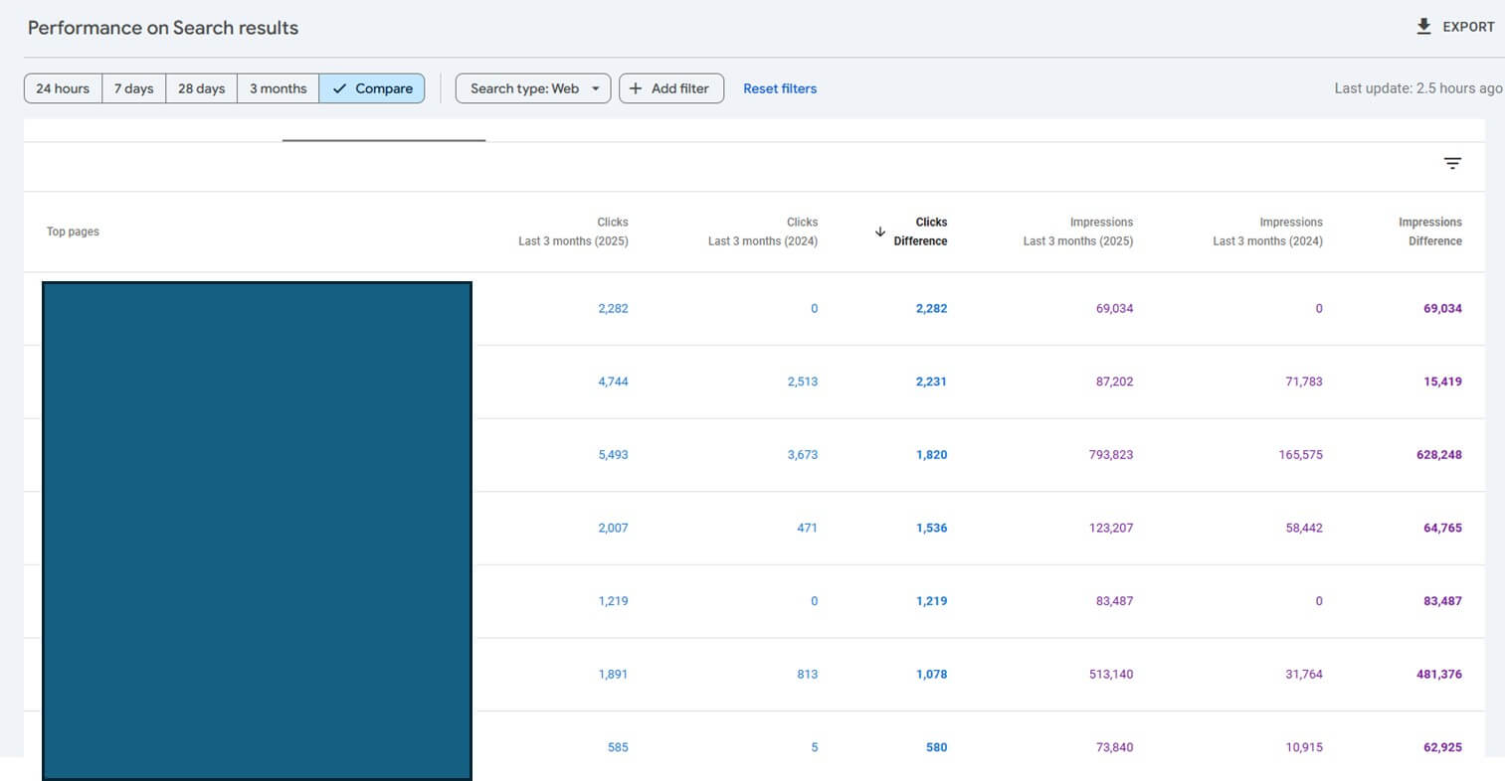Screen dimensions: 1505x781
Task: Click the 5,493 clicks value
Action: pos(613,455)
